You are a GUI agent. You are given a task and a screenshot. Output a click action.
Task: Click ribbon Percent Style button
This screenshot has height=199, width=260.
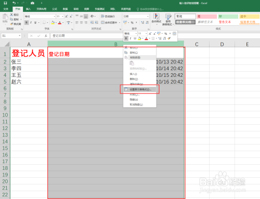pos(132,22)
